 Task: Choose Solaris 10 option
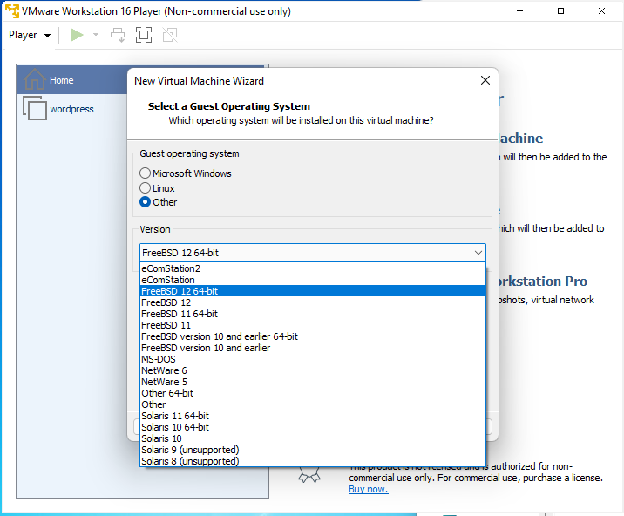click(313, 438)
